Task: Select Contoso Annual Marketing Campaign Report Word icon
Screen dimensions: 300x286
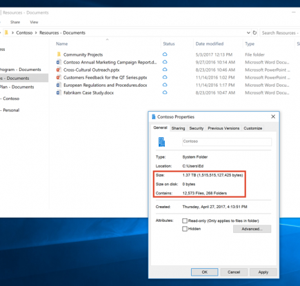Action: (59, 62)
